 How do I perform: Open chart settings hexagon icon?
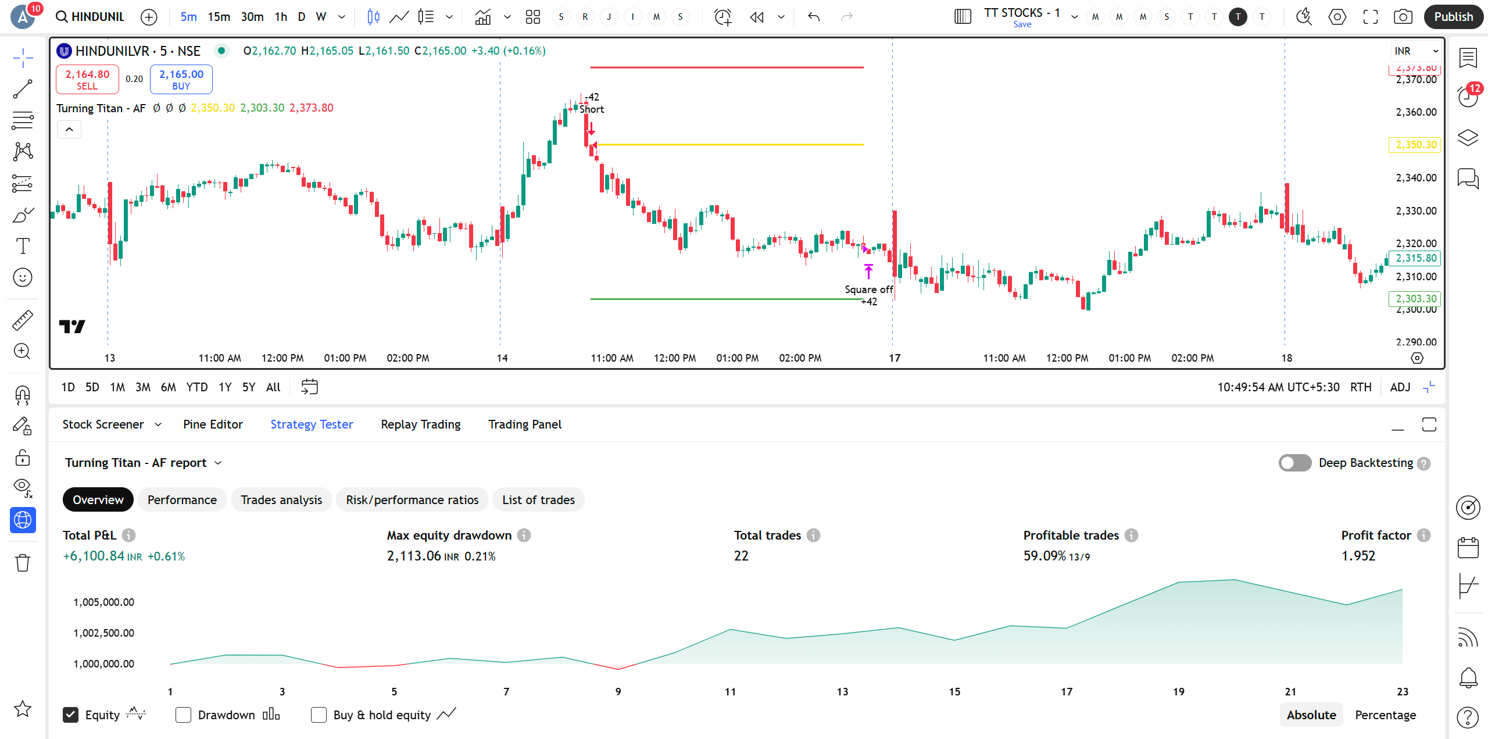(1337, 17)
